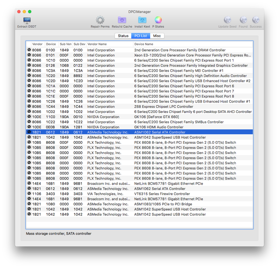Viewport: 279px width, 268px height.
Task: Select 'ASM1083/1085 PCIe to PCI Bridge' row
Action: point(139,204)
